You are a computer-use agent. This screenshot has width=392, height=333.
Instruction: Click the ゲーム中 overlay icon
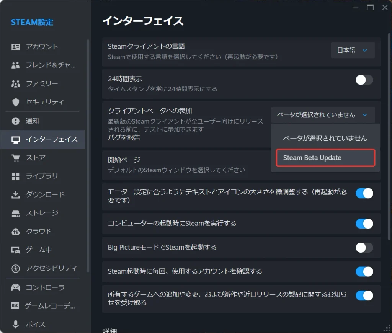[x=15, y=250]
